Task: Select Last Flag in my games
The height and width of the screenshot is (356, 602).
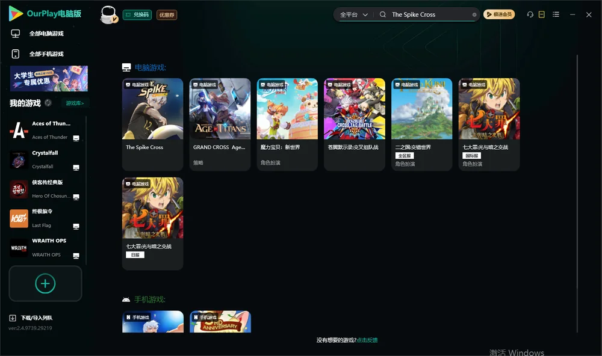Action: pos(45,218)
